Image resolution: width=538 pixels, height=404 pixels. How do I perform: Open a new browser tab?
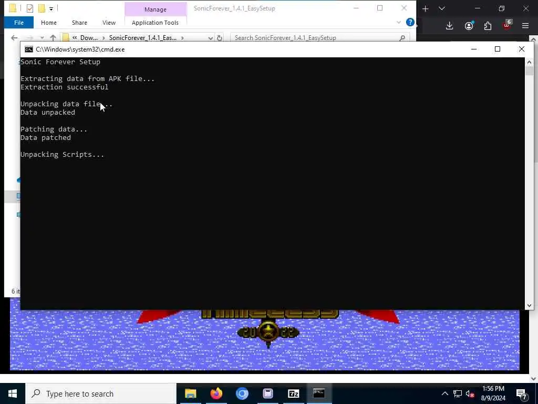tap(425, 8)
